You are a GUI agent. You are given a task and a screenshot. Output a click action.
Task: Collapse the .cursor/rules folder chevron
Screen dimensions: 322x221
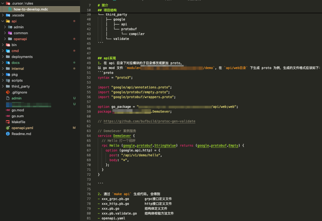[3, 3]
